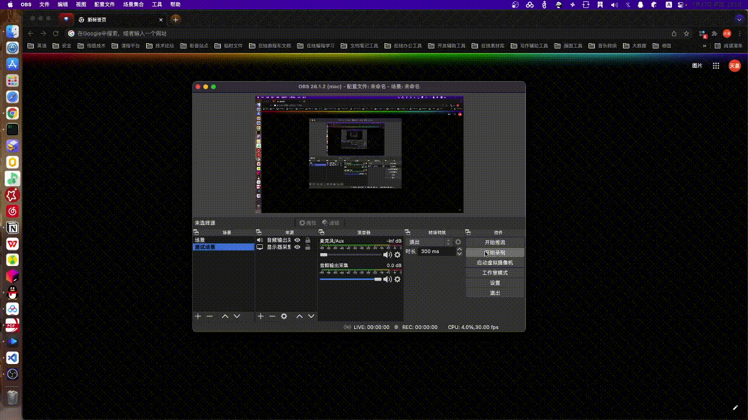Image resolution: width=748 pixels, height=420 pixels.
Task: Move the selected scene up
Action: (225, 316)
